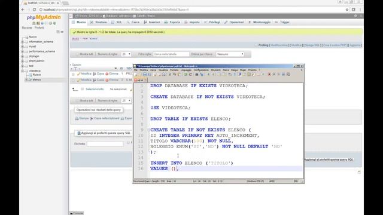Click Notepad++ Paste toolbar icon
The height and width of the screenshot is (215, 383).
point(180,74)
